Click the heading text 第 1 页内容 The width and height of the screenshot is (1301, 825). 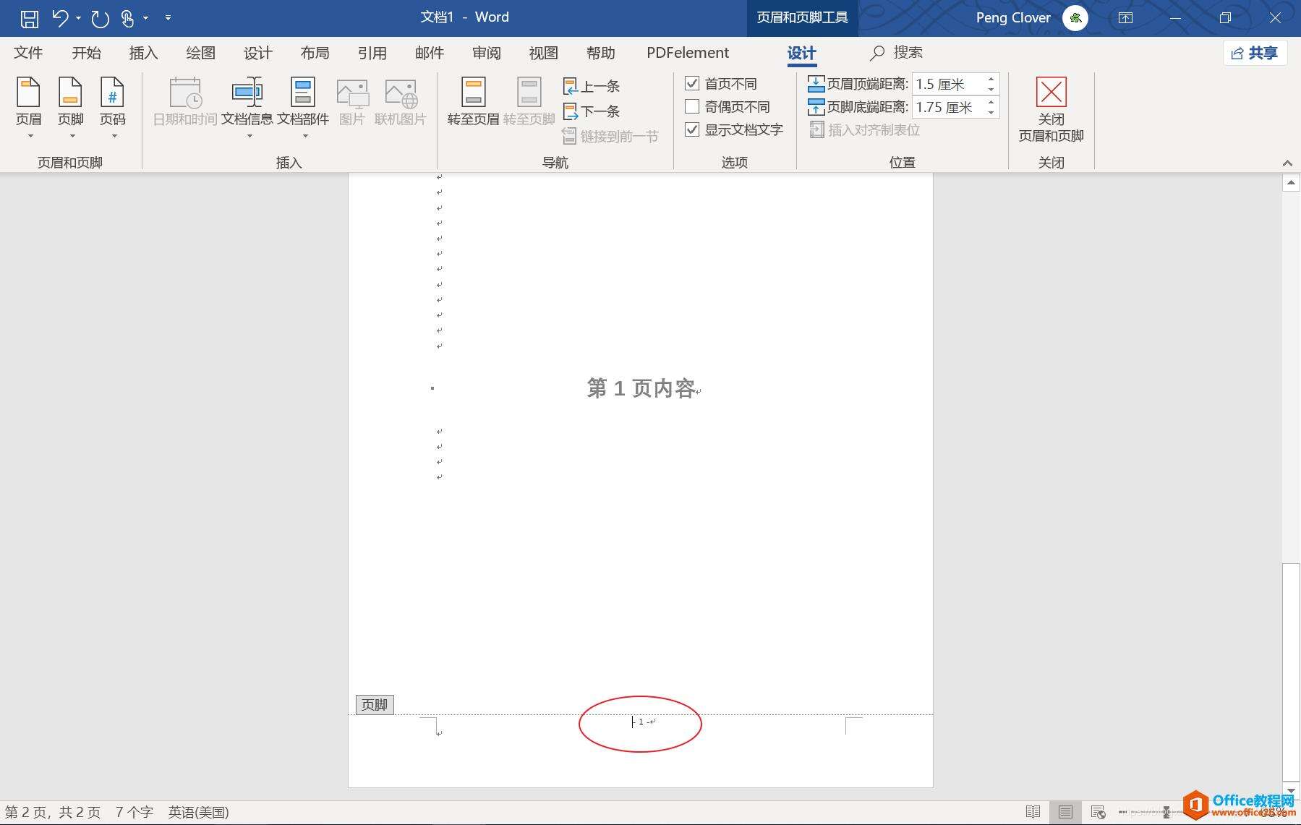pos(641,388)
